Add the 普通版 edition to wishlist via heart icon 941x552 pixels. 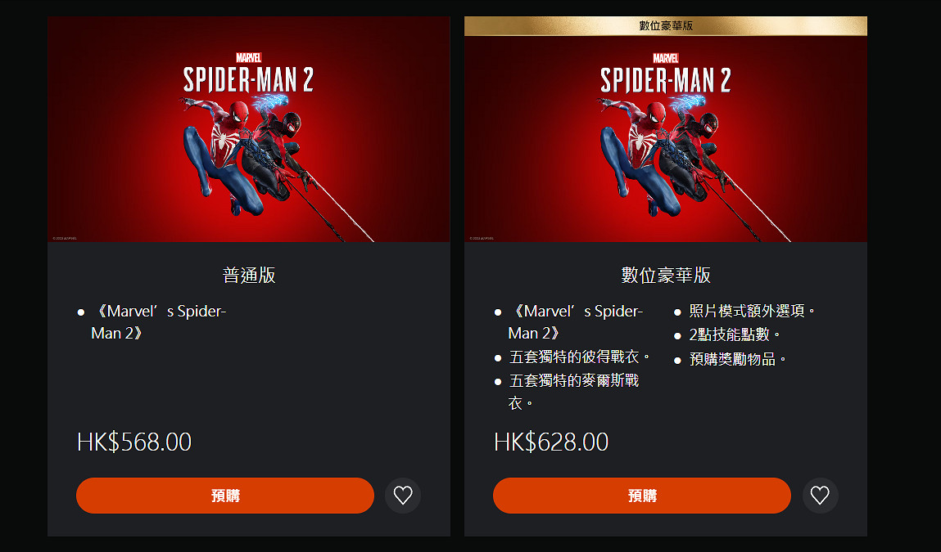coord(403,495)
